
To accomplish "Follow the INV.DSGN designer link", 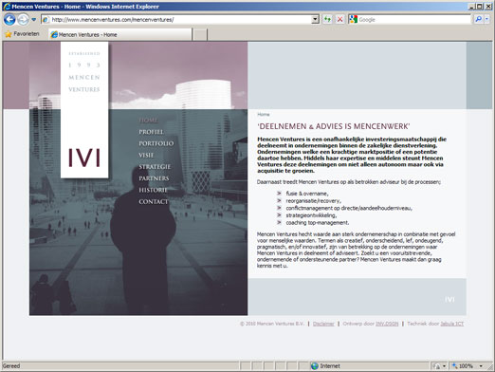I will [387, 324].
